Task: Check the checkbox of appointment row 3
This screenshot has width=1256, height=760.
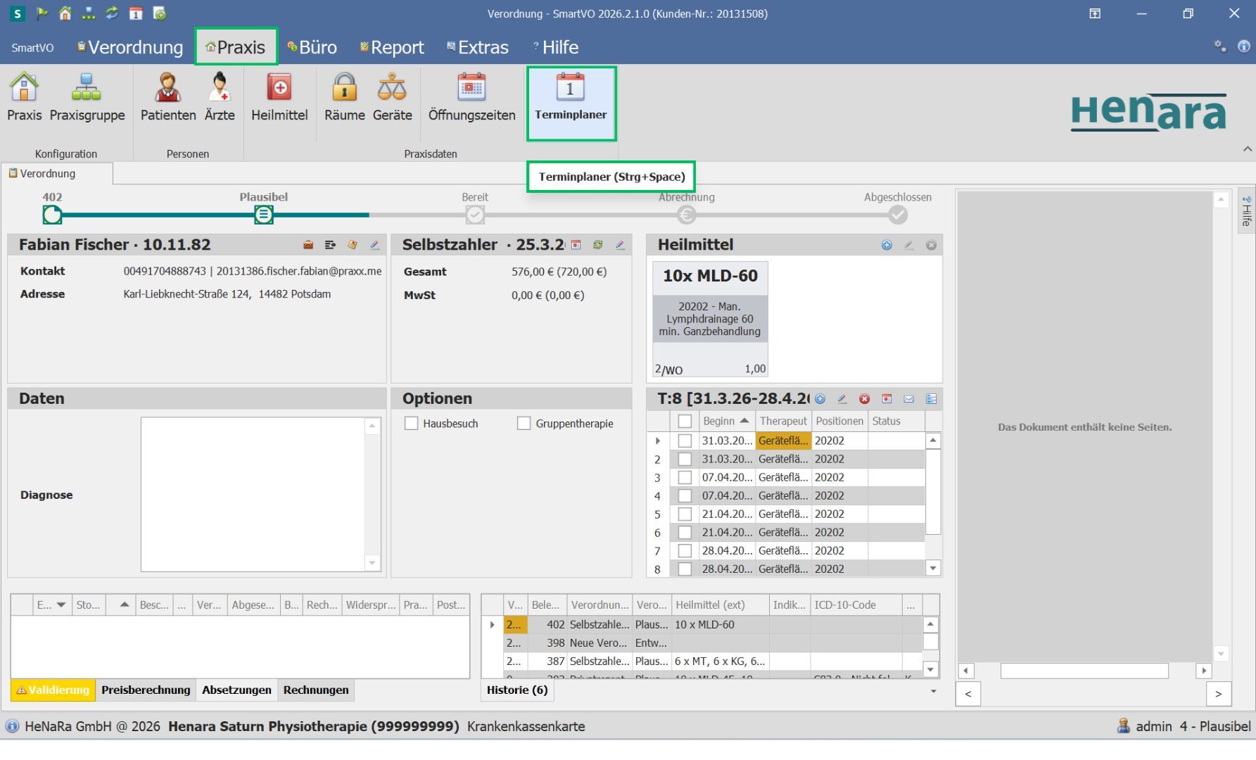Action: pyautogui.click(x=685, y=477)
